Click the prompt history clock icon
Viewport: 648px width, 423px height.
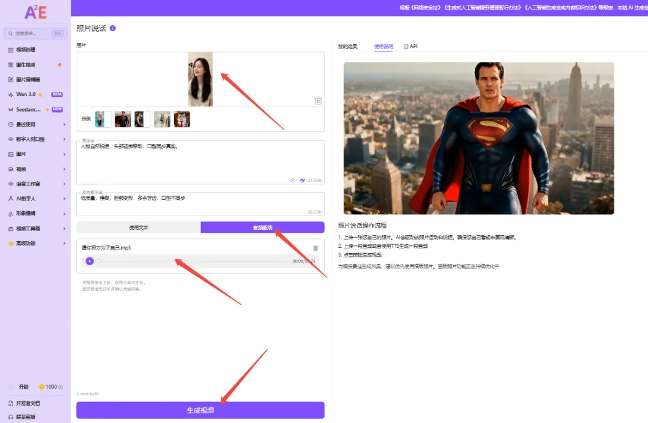pyautogui.click(x=293, y=181)
